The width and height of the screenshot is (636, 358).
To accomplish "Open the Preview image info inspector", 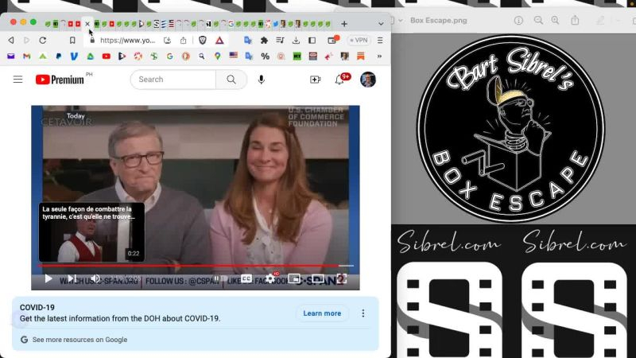I will click(518, 20).
